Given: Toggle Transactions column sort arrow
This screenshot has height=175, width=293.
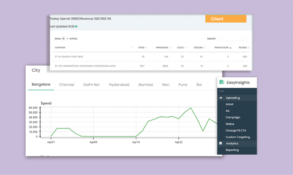Looking at the screenshot, I should click(231, 48).
